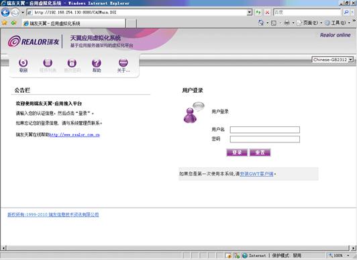Click the 用户登录 heading

(193, 90)
